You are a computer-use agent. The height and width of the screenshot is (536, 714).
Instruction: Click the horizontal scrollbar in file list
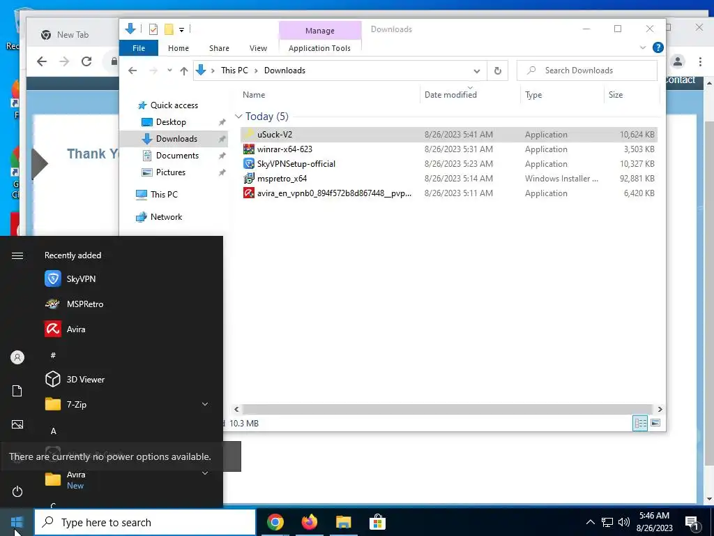[x=448, y=409]
